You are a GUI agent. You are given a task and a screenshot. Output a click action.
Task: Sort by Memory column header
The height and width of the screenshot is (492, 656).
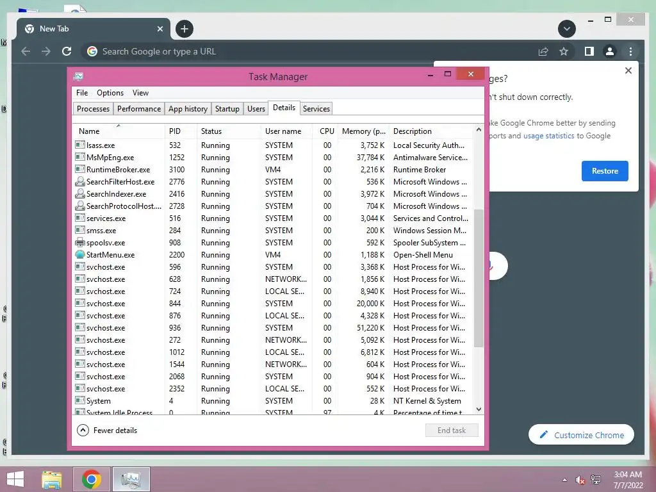(363, 131)
